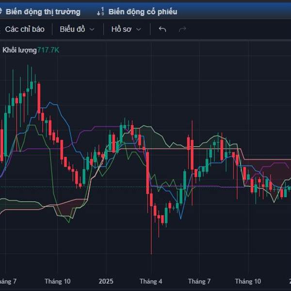Screen dimensions: 291x291
Task: Open the Các chỉ báo indicators list
Action: (x=25, y=29)
